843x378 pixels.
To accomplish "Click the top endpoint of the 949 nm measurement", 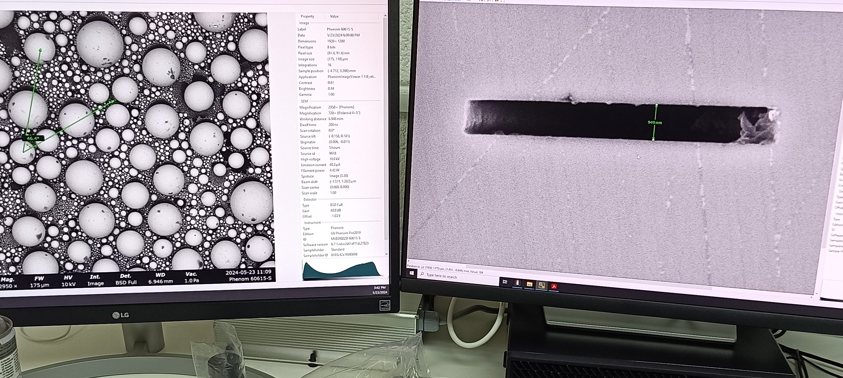I will point(657,105).
